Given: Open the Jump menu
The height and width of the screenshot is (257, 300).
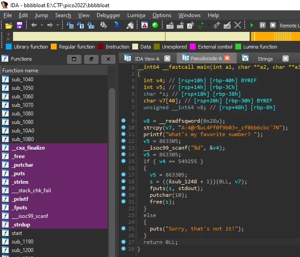Looking at the screenshot, I should point(41,15).
